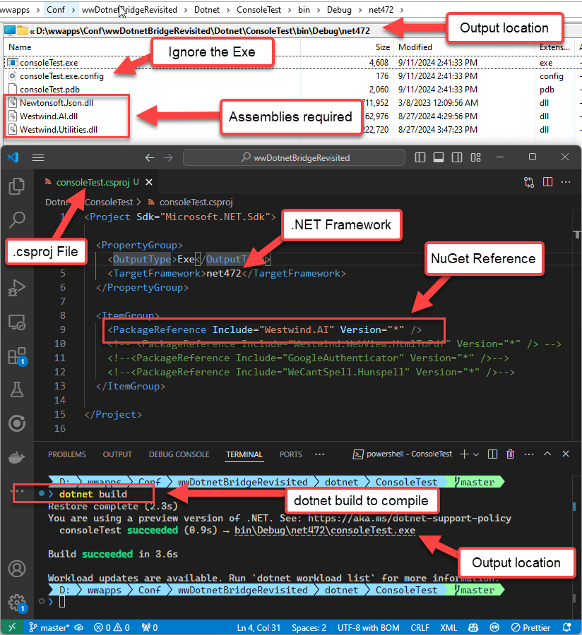Open the Extensions view
Viewport: 582px width, 635px height.
pyautogui.click(x=16, y=356)
